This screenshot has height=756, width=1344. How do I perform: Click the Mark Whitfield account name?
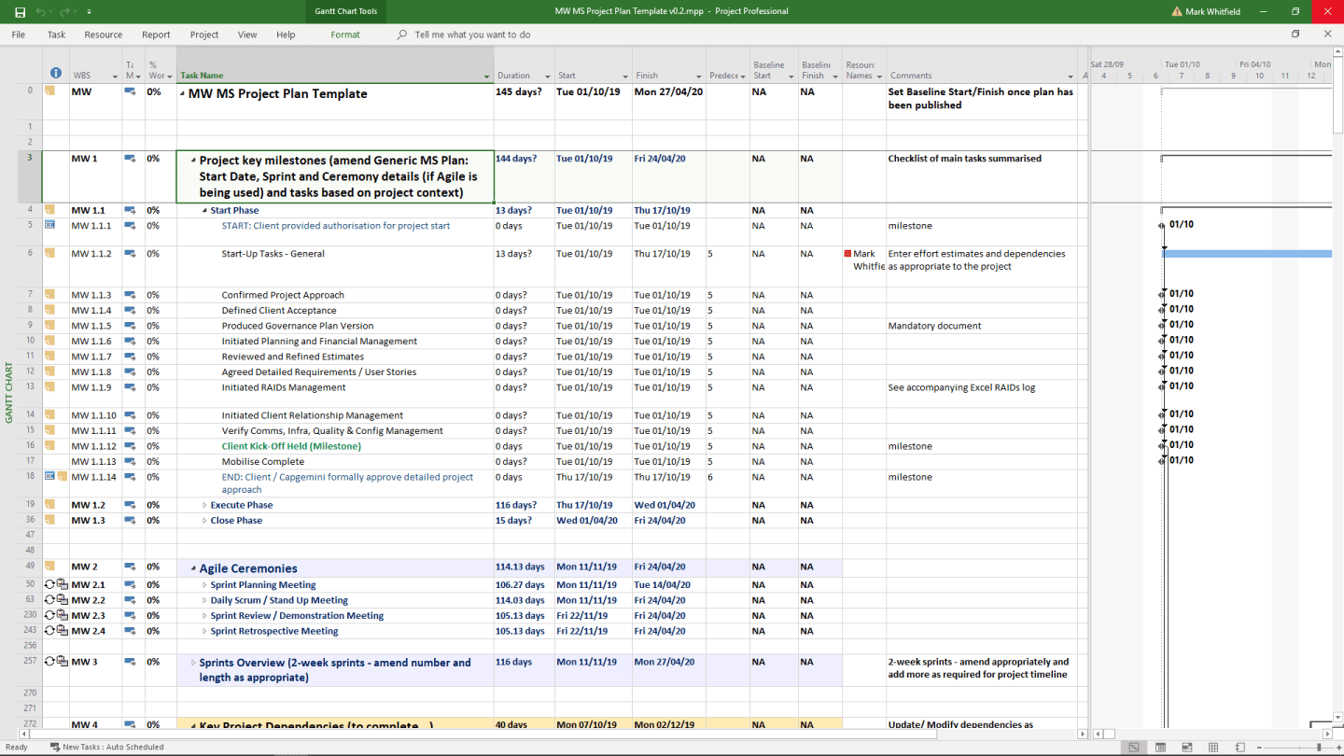[x=1211, y=12]
